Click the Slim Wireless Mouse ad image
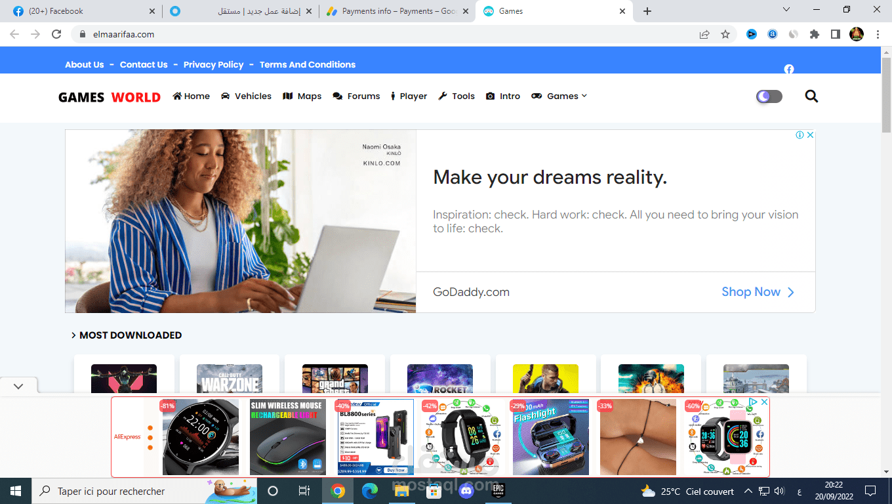Viewport: 892px width, 504px height. 287,437
